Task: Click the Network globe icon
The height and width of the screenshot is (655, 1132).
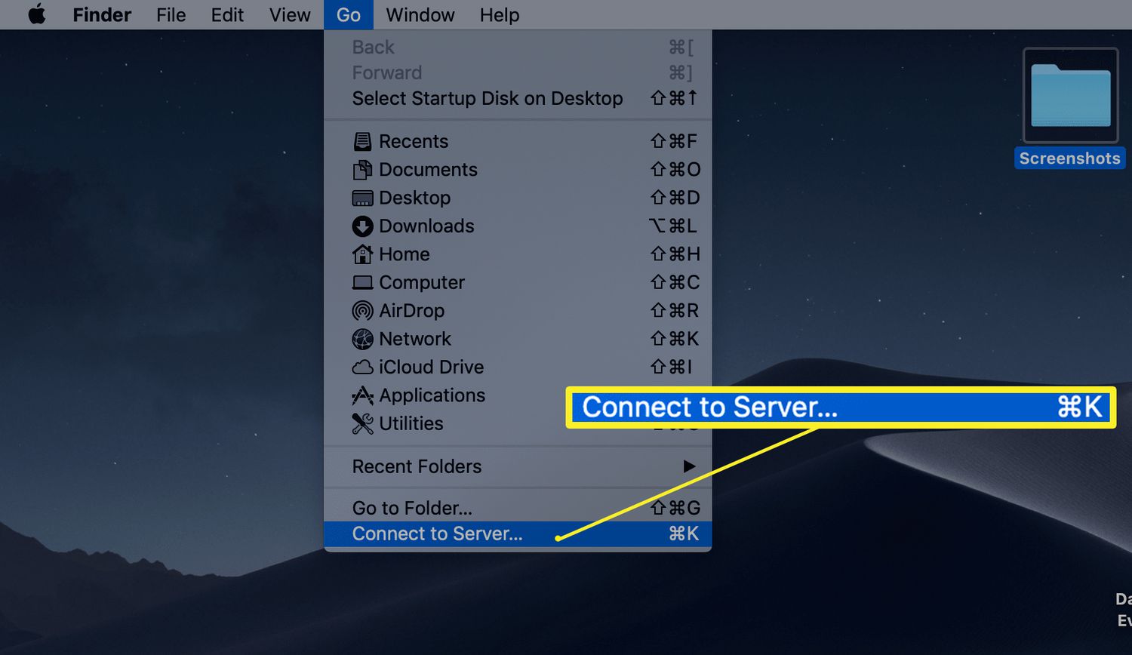Action: pyautogui.click(x=362, y=339)
